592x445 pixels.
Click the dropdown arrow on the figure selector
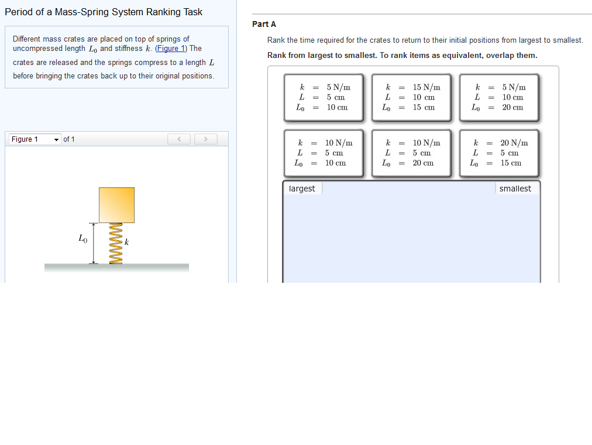coord(57,139)
